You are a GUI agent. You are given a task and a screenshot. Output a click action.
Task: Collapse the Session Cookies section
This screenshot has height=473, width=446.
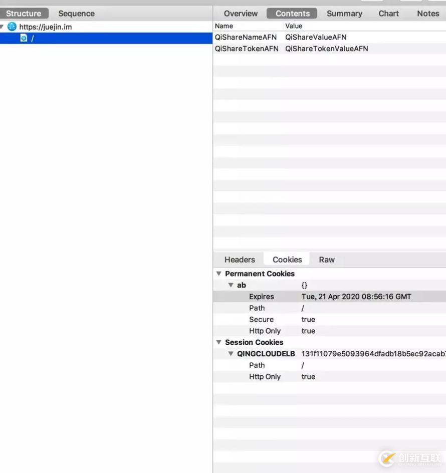(219, 342)
